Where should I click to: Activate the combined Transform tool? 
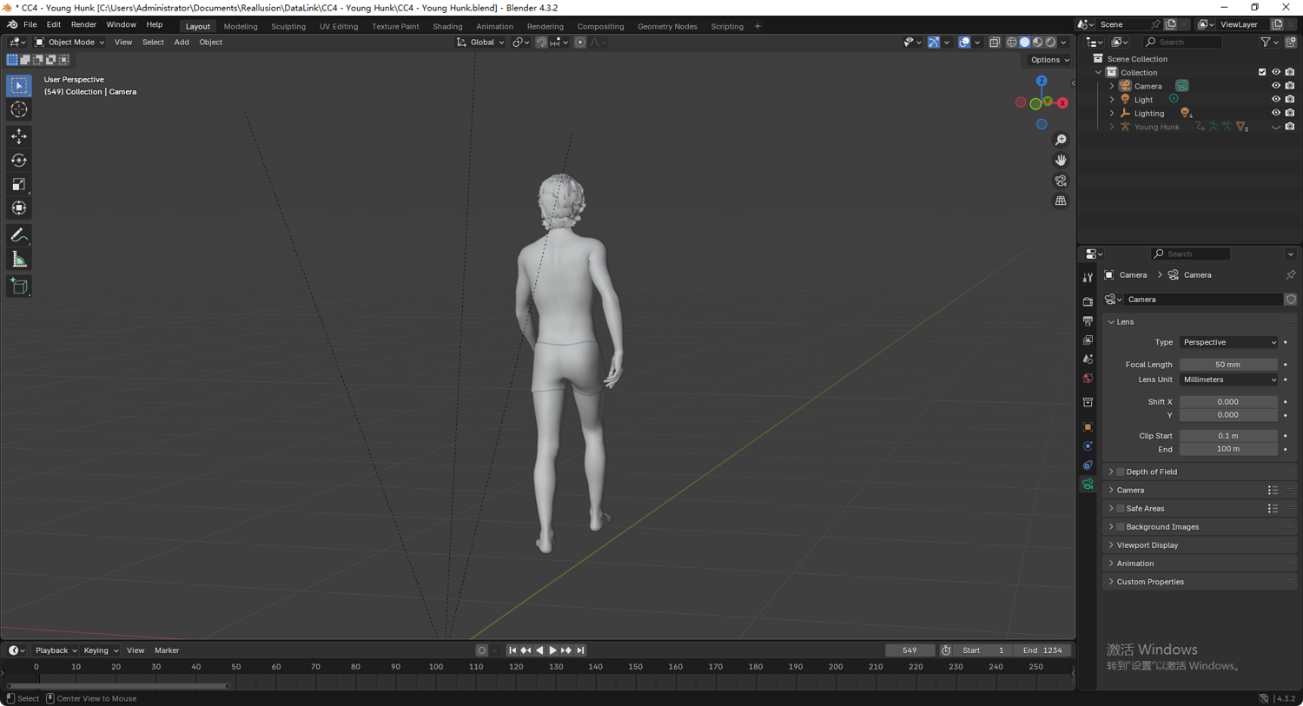pos(18,208)
